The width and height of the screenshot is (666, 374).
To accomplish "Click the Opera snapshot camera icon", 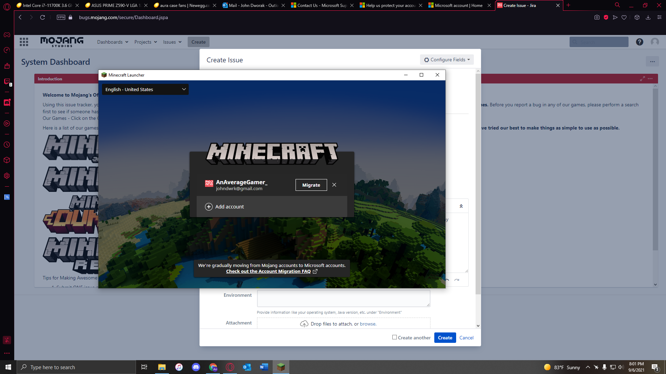I will coord(597,17).
